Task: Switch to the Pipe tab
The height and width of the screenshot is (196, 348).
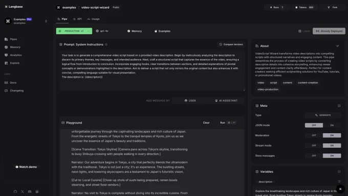Action: click(62, 19)
